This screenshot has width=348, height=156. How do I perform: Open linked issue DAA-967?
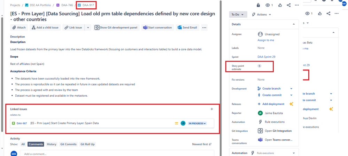[x=22, y=123]
